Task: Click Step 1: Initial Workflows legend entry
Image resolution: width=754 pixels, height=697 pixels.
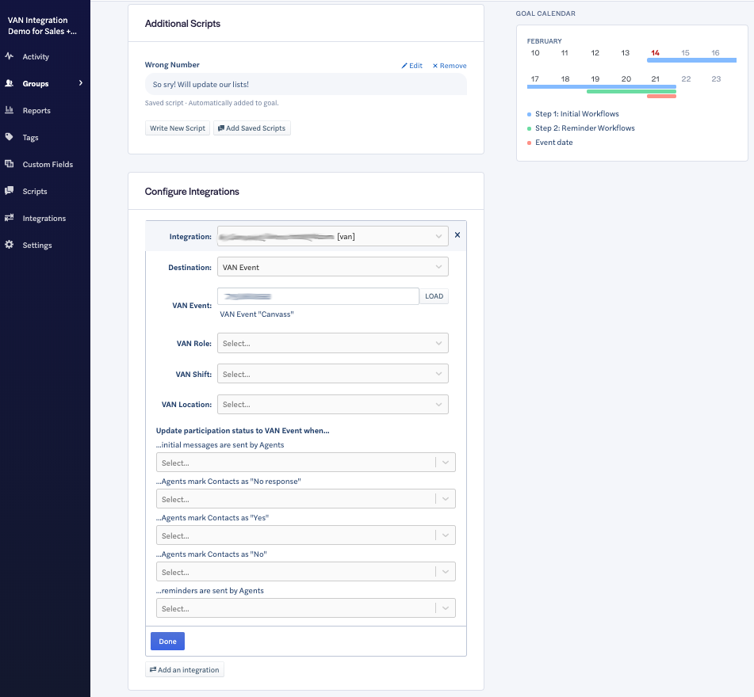Action: pos(573,114)
